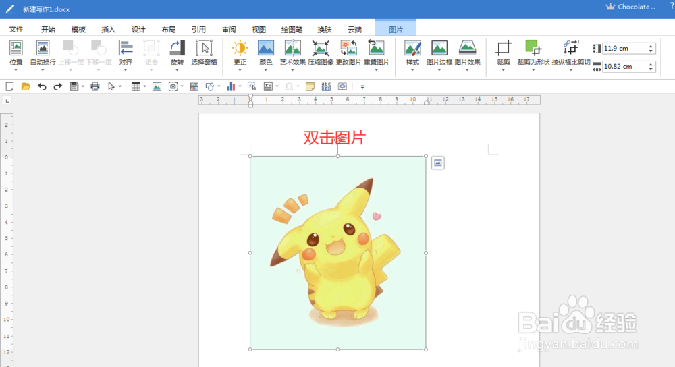Click the 按纵横比剪切 (Crop by Aspect Ratio) icon
The image size is (675, 367).
(x=571, y=48)
